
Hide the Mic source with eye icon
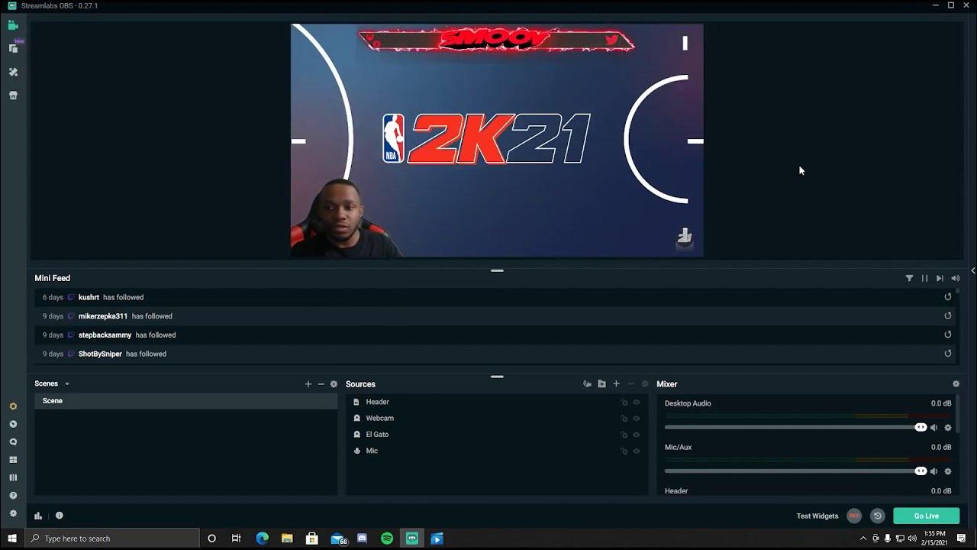pos(637,451)
